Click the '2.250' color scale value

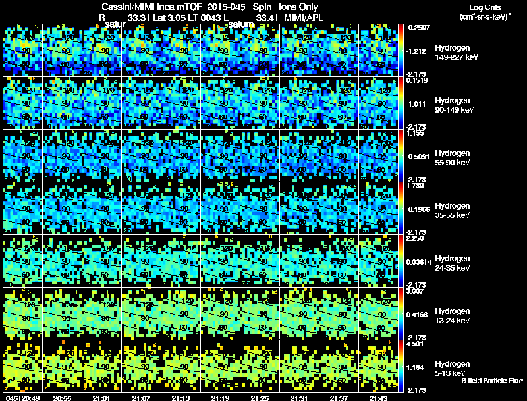pyautogui.click(x=415, y=238)
